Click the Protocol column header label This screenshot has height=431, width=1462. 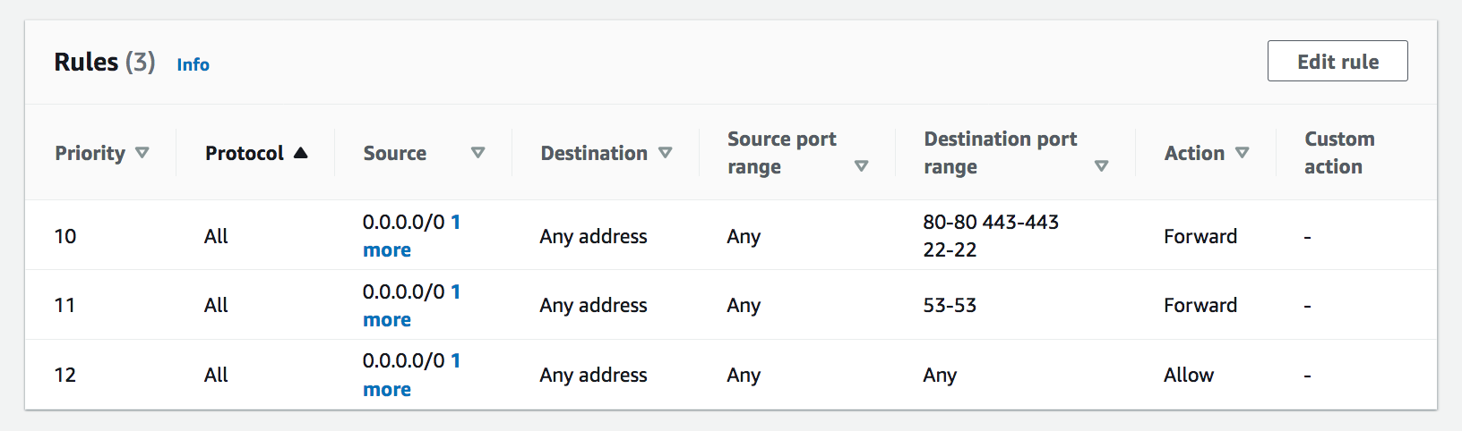(244, 153)
